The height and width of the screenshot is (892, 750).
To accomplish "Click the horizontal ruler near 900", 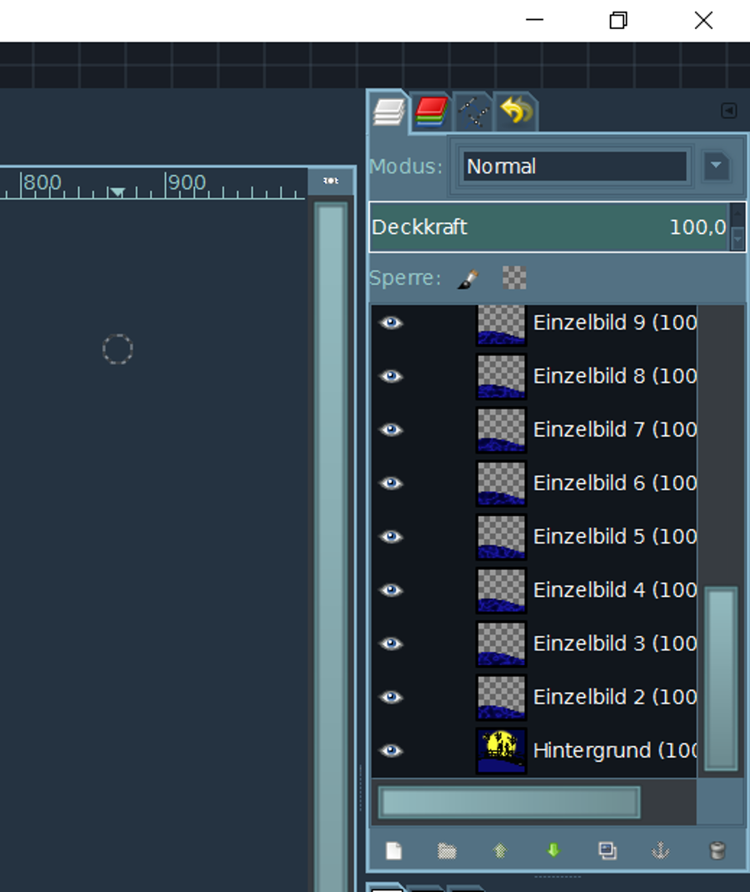I will [186, 183].
